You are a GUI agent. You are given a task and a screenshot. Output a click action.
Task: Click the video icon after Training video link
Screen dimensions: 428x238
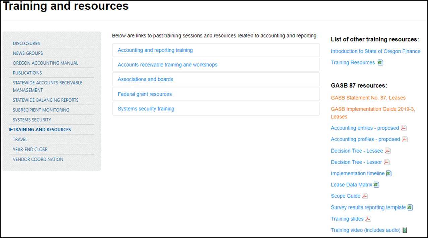tap(405, 230)
